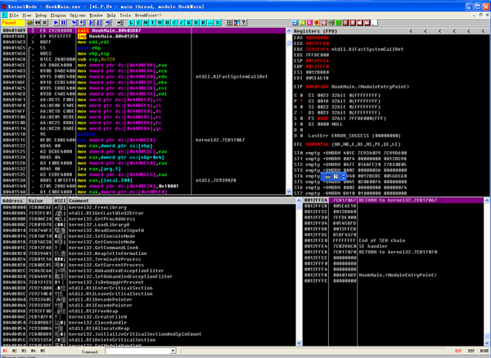The height and width of the screenshot is (358, 491).
Task: Open the Debug menu
Action: [x=41, y=15]
